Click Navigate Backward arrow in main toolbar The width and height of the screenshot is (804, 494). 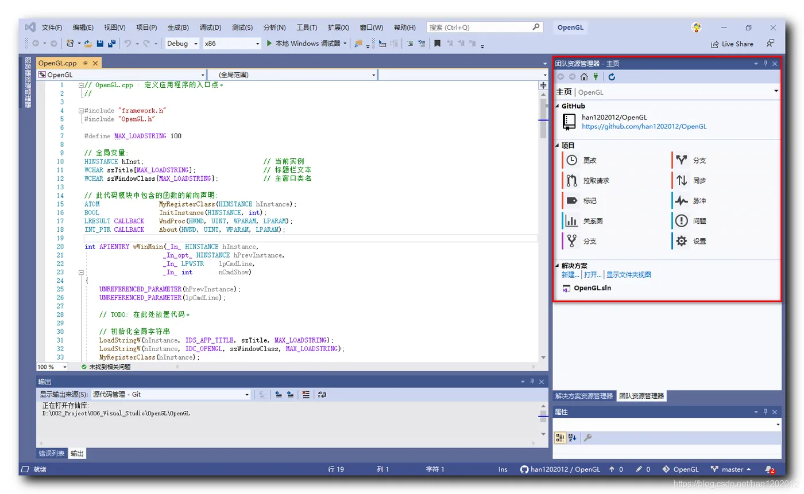point(36,43)
